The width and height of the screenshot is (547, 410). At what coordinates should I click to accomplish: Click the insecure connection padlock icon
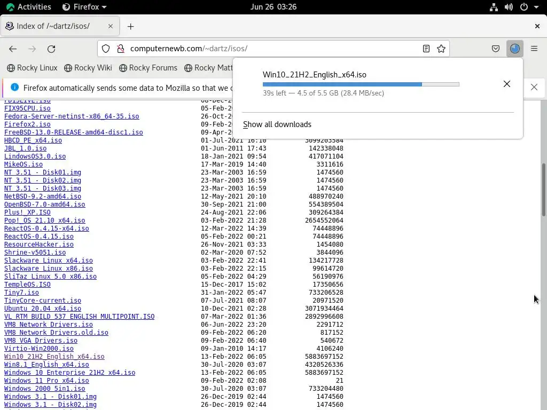point(121,49)
